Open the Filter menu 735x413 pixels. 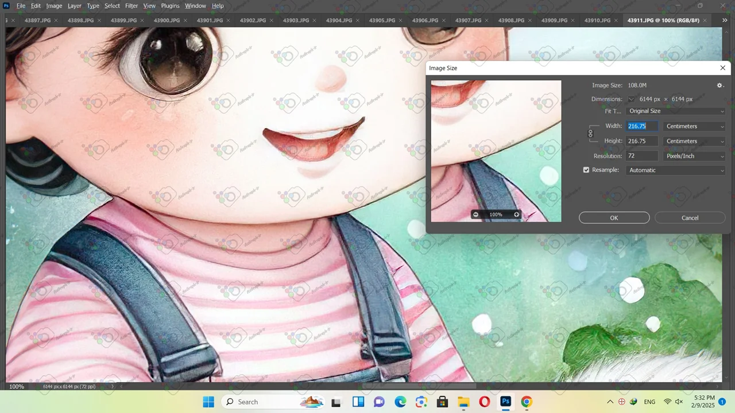(131, 6)
